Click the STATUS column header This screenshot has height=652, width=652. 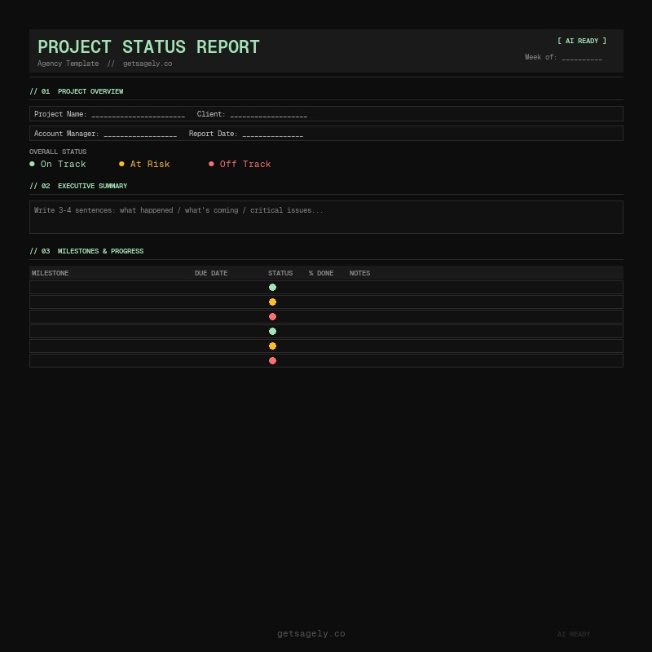(280, 273)
